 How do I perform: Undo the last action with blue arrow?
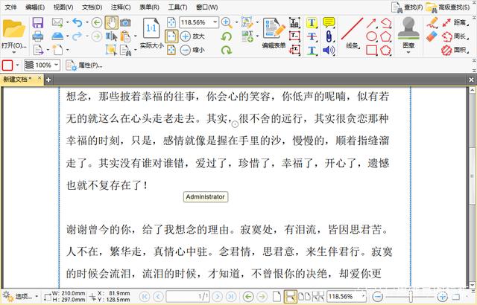(78, 22)
